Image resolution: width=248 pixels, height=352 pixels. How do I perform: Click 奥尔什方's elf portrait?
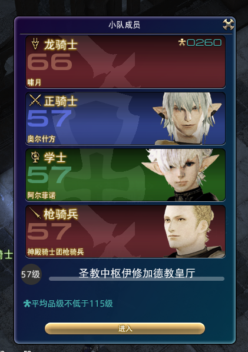(x=187, y=118)
